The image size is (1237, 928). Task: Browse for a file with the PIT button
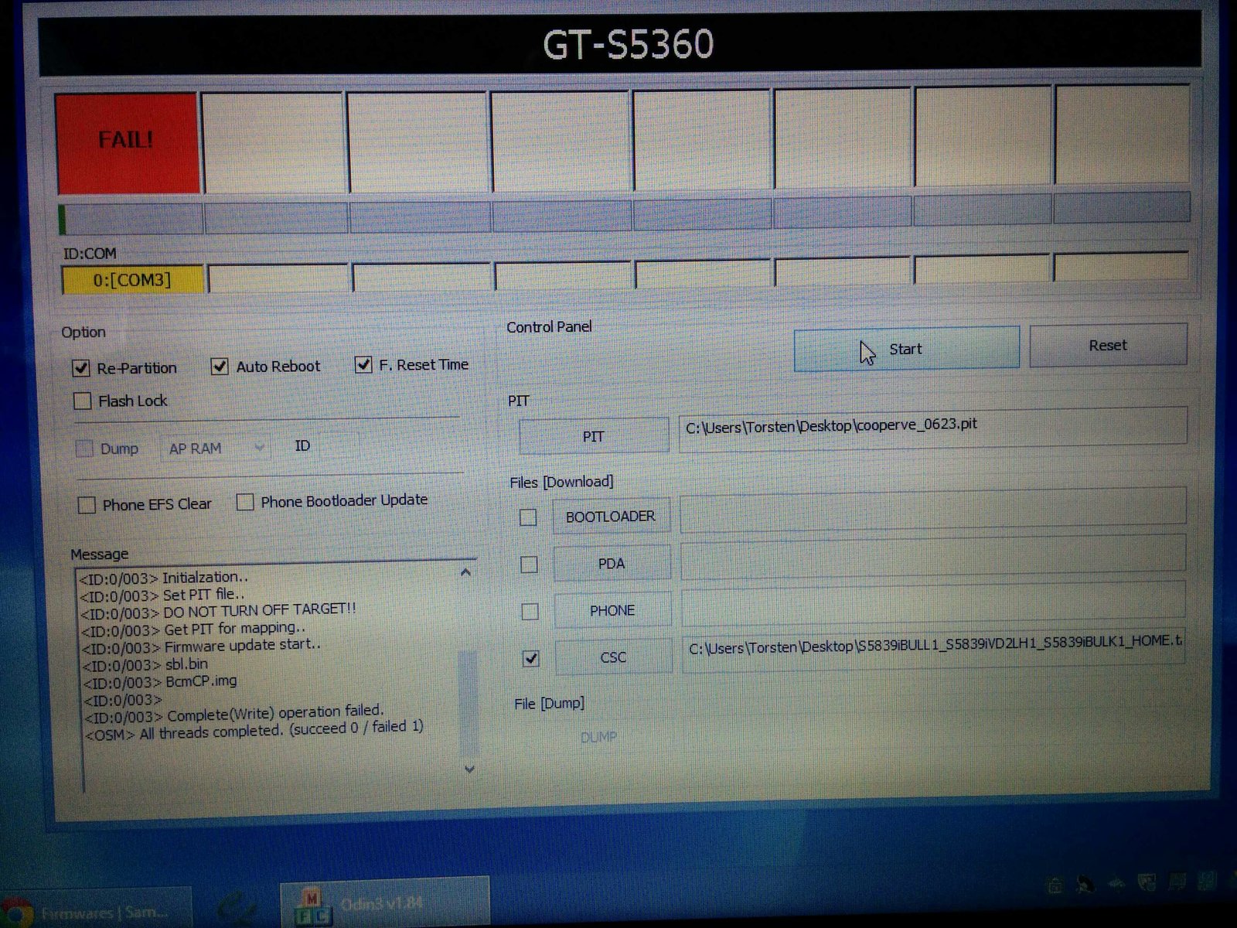593,436
